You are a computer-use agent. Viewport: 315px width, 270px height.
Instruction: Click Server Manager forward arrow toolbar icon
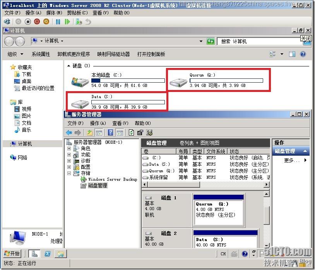pos(77,132)
